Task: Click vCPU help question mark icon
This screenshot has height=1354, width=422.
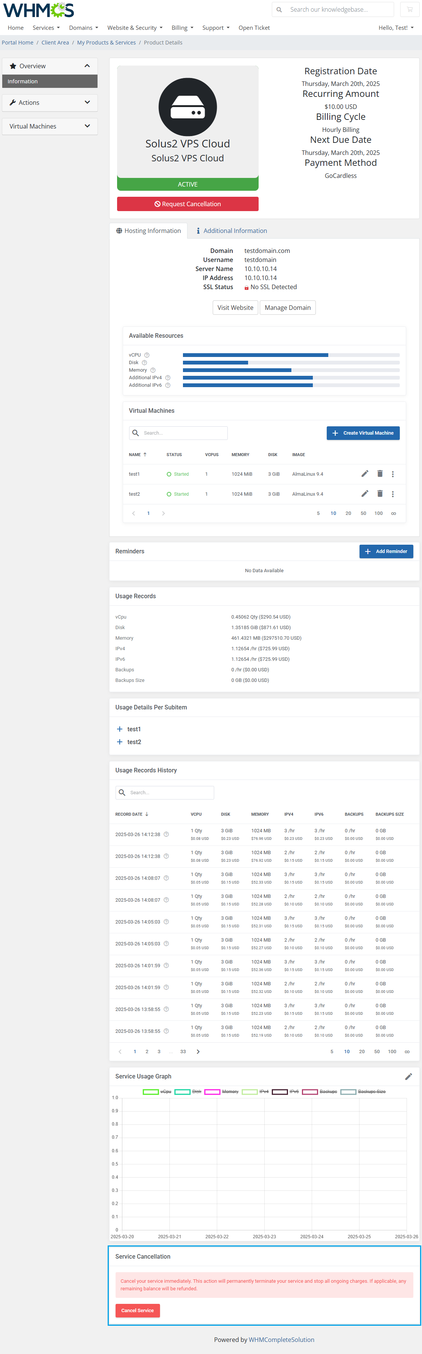Action: (147, 355)
